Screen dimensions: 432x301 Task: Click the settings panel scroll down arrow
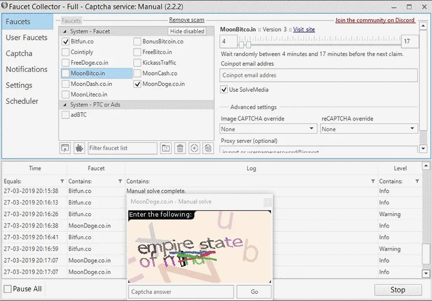423,148
